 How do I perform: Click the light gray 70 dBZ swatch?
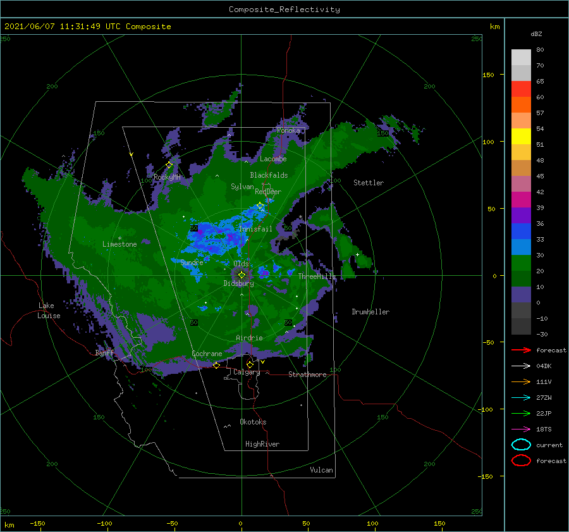click(x=521, y=58)
